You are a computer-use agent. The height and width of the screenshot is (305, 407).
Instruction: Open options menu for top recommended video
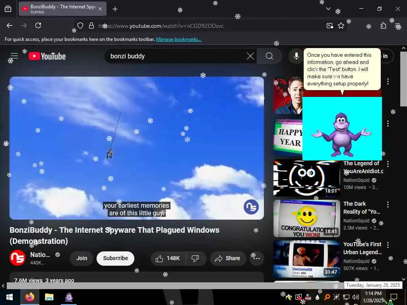[x=388, y=81]
